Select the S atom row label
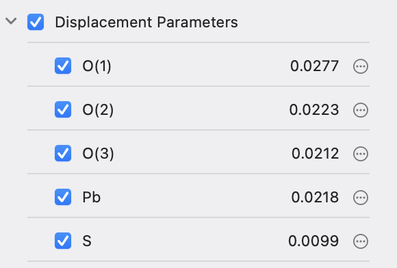This screenshot has width=397, height=268. pyautogui.click(x=87, y=241)
